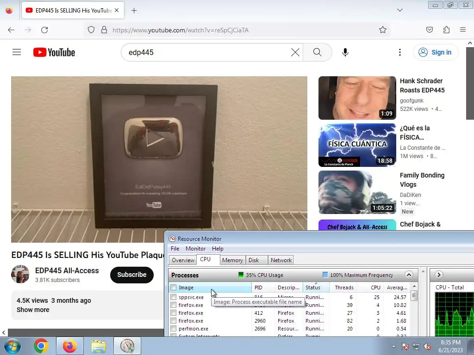474x355 pixels.
Task: Expand description with Show more
Action: pyautogui.click(x=33, y=310)
